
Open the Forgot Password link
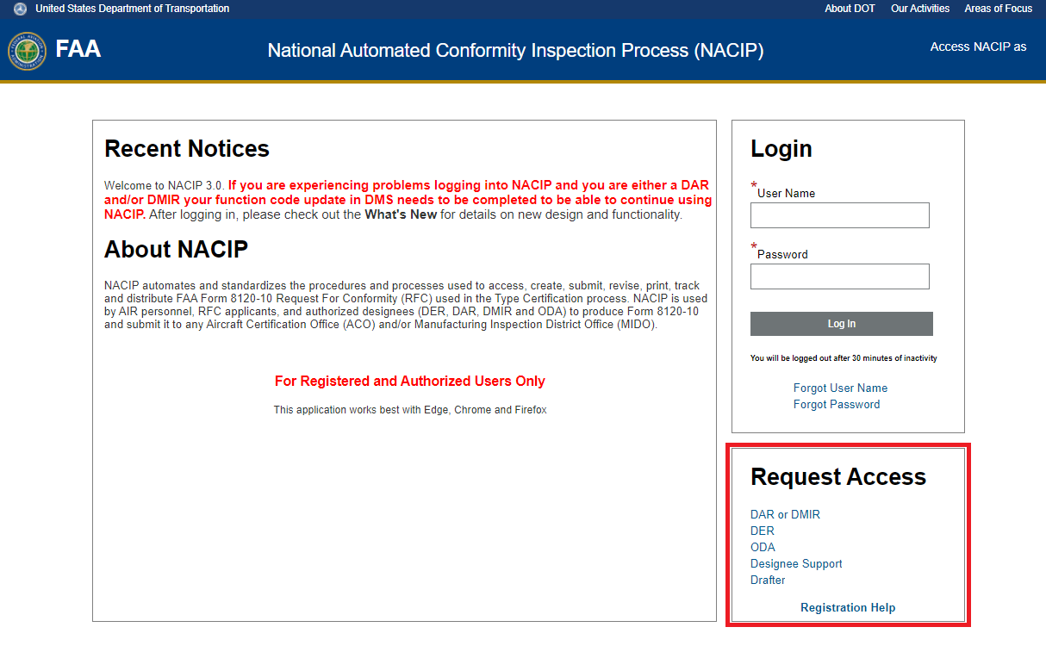pyautogui.click(x=837, y=405)
